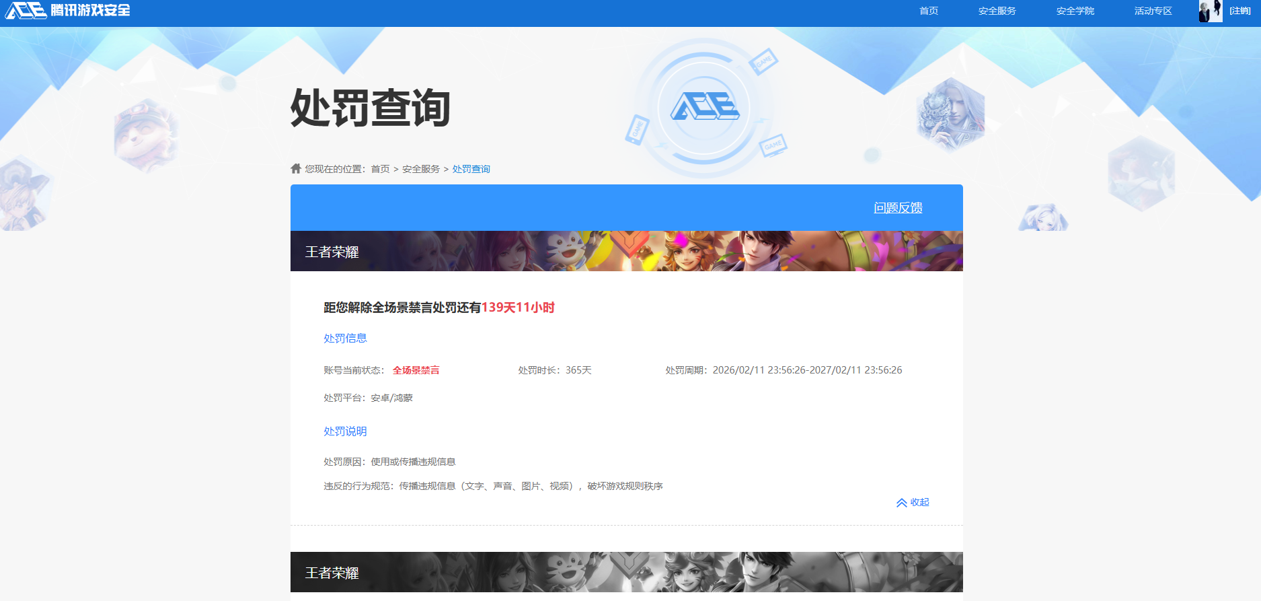Click the 处罚原因：使用或传播违规信息 text
Viewport: 1261px width, 601px height.
click(389, 462)
